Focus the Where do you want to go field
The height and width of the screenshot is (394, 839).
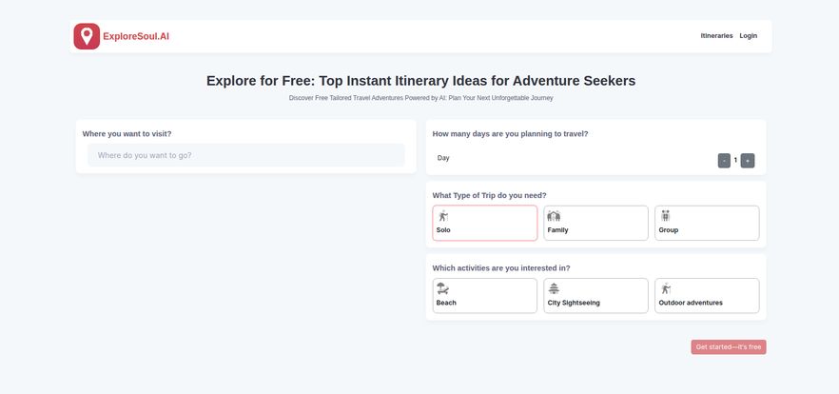pos(245,155)
